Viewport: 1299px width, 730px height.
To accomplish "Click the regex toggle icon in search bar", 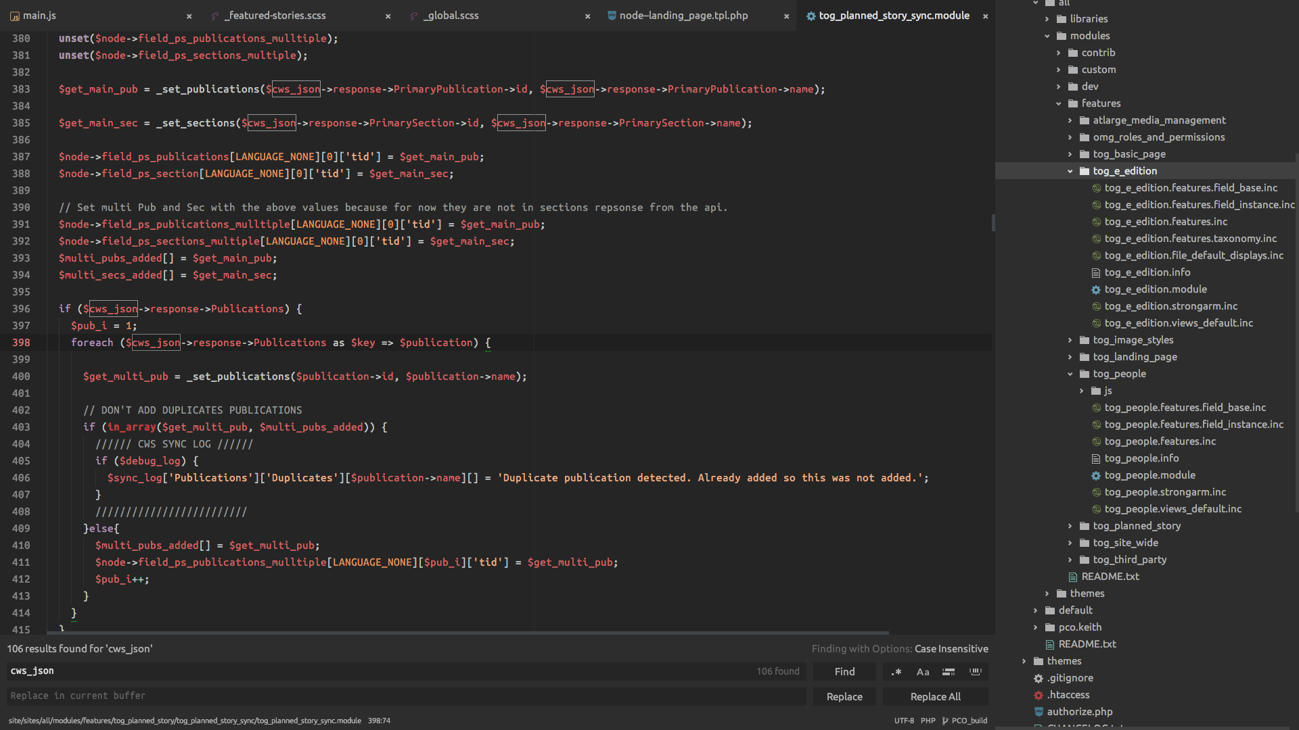I will point(896,671).
